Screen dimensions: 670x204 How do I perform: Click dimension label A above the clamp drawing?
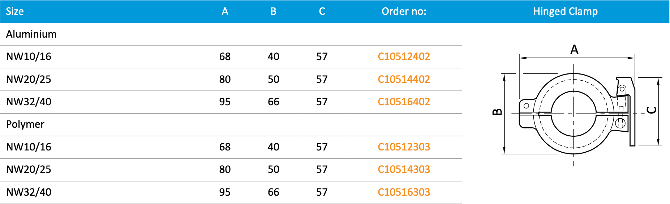pyautogui.click(x=574, y=50)
